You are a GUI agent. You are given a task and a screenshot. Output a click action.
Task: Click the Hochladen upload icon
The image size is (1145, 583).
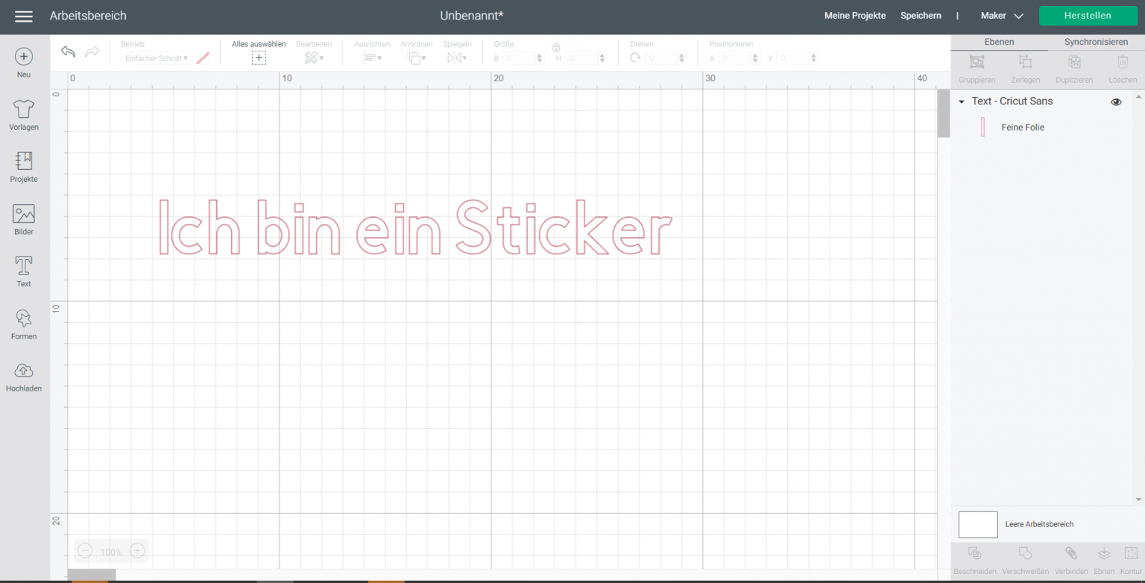tap(23, 375)
